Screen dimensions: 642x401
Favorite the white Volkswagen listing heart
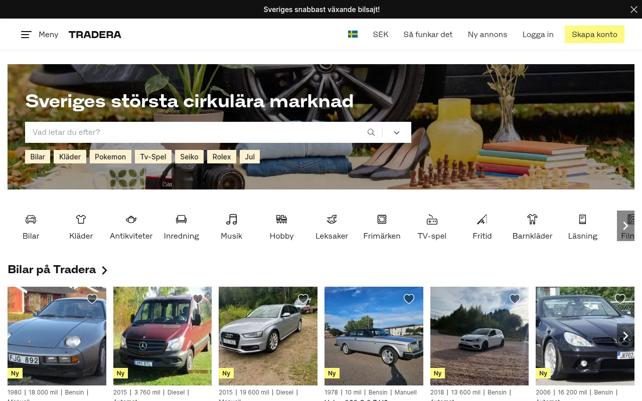coord(515,299)
